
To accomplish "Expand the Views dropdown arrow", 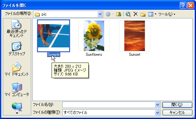I will tap(155, 14).
